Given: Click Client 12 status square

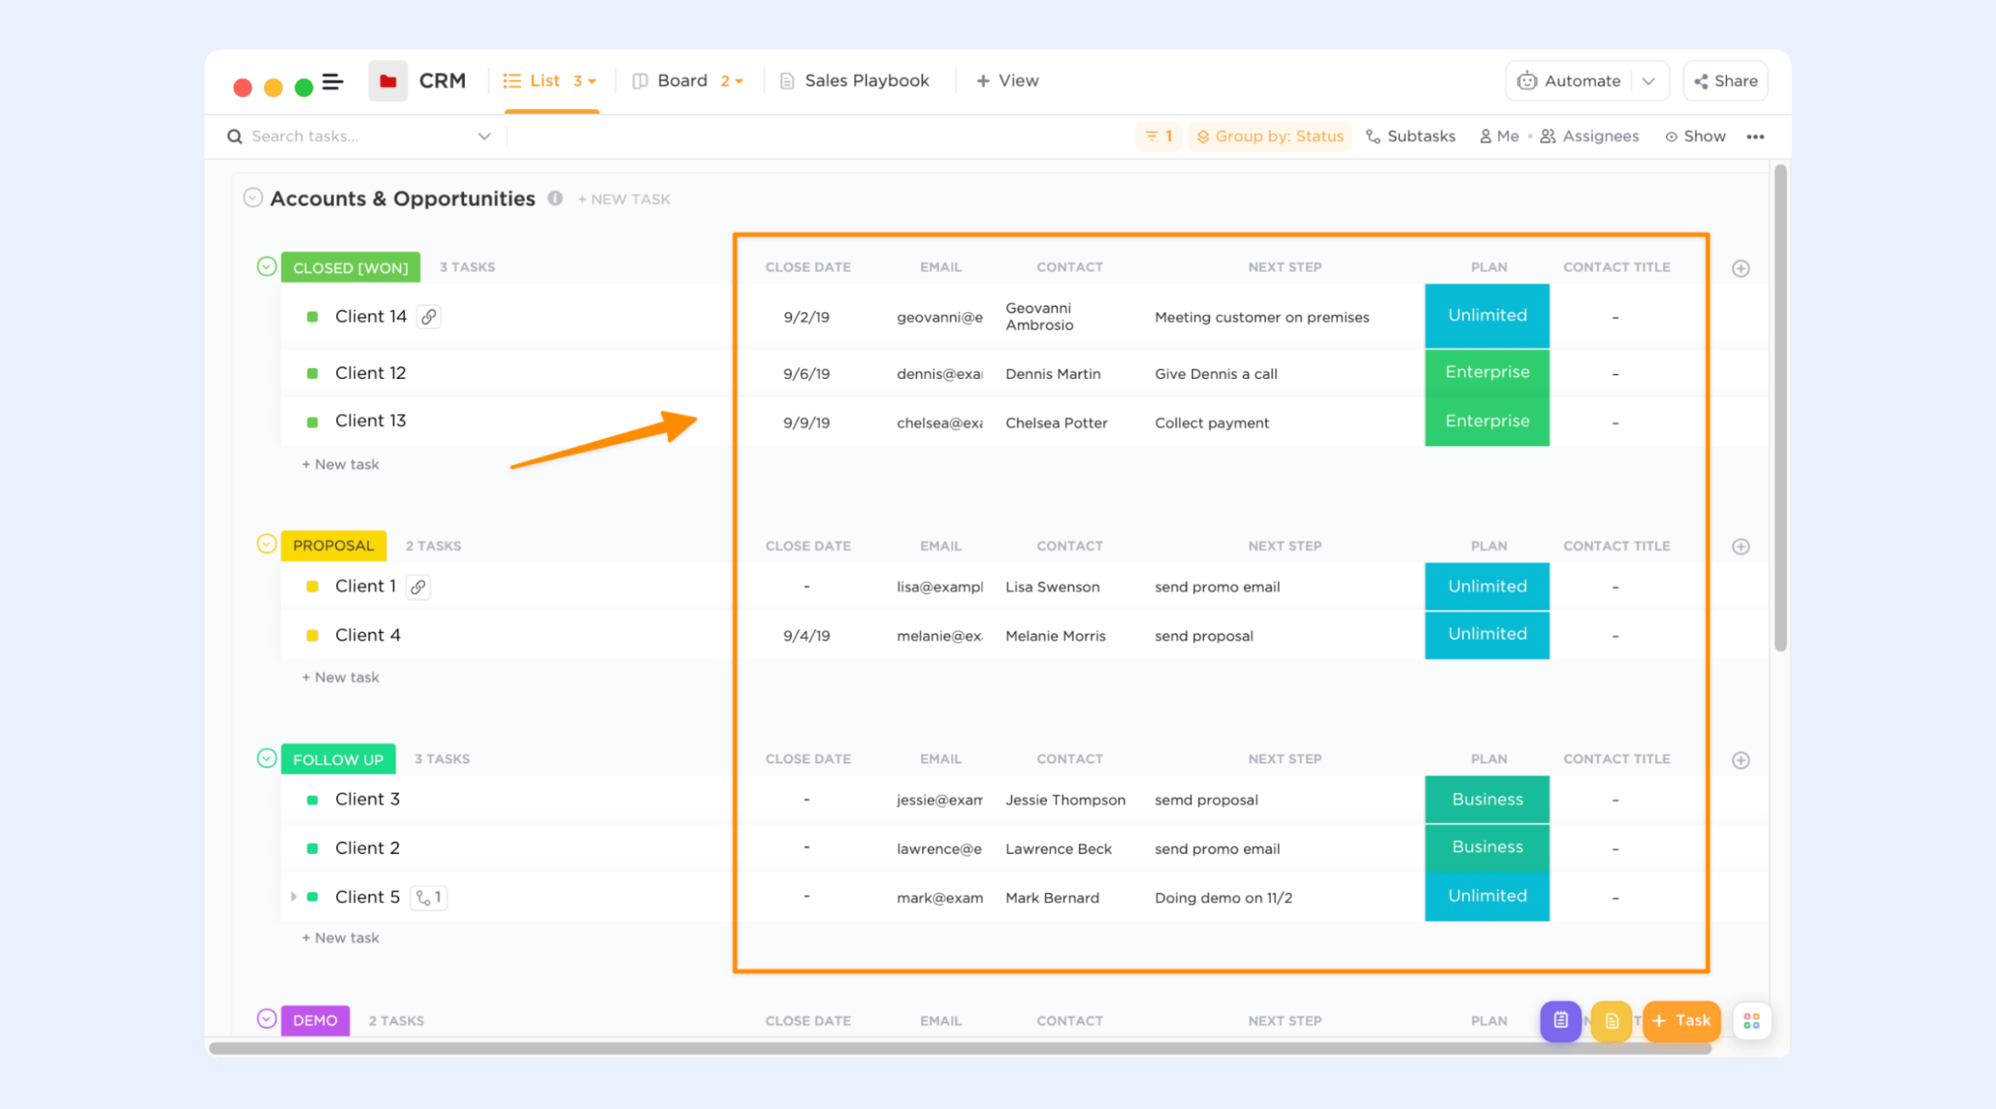Looking at the screenshot, I should pos(312,373).
